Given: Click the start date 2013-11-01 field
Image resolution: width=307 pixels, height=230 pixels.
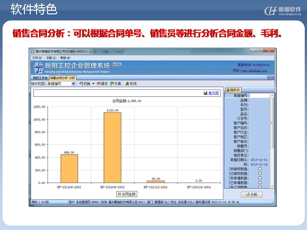Looking at the screenshot, I should 260,160.
